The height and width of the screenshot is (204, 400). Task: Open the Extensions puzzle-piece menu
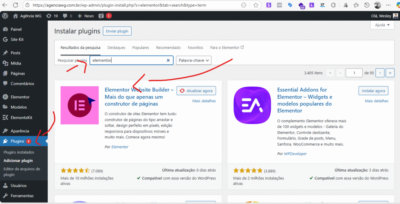pos(333,5)
